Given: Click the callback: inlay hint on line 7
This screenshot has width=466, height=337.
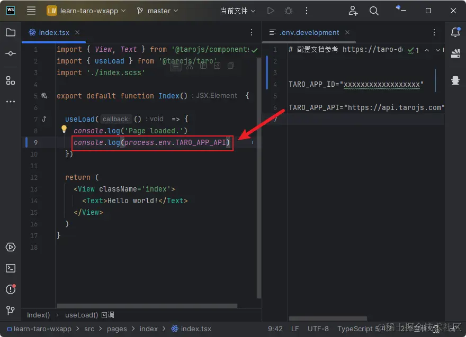Looking at the screenshot, I should pyautogui.click(x=116, y=119).
